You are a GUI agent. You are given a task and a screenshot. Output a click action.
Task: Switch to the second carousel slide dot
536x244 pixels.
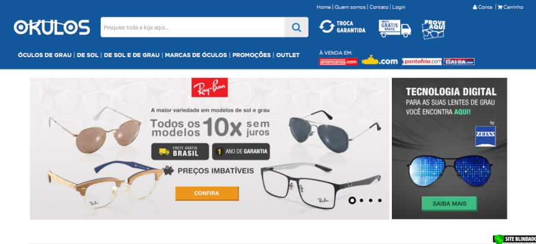(362, 201)
